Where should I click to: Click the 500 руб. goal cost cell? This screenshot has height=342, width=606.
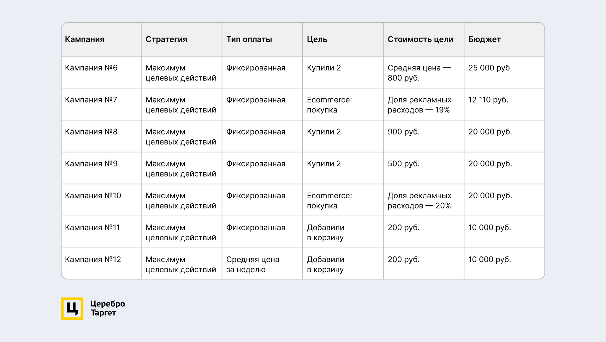click(x=404, y=164)
